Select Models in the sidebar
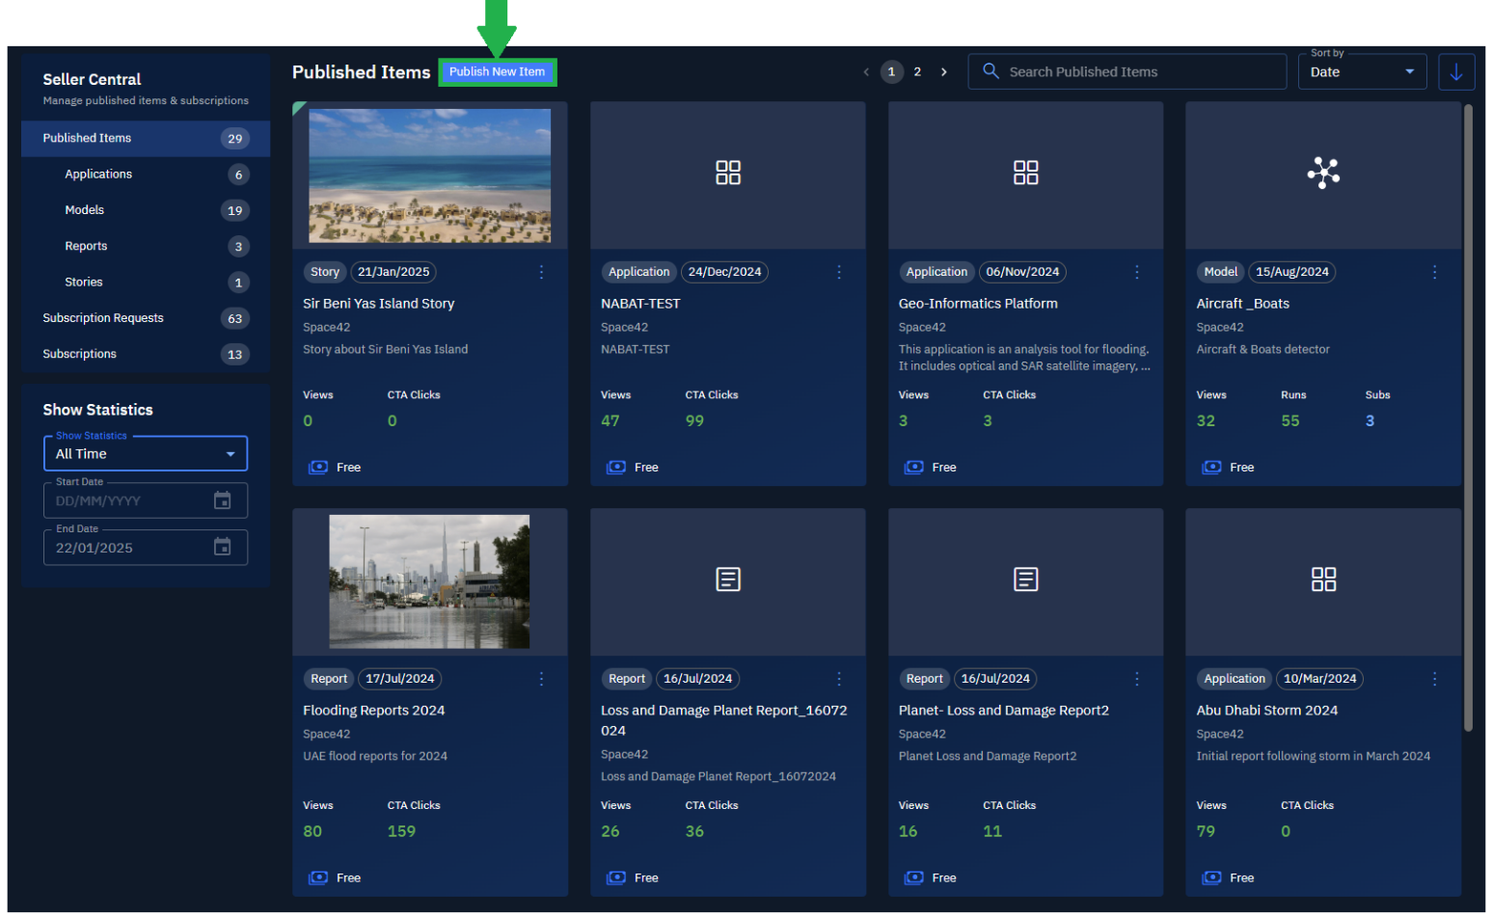Viewport: 1492px width, 916px height. pyautogui.click(x=85, y=210)
